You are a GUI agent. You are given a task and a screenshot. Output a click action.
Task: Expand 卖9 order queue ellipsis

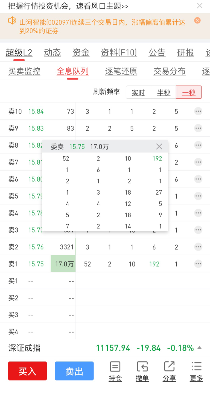pyautogui.click(x=198, y=128)
